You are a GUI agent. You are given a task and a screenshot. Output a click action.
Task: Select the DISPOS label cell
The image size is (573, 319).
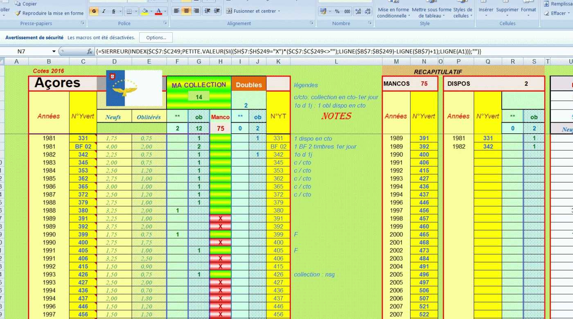(459, 83)
